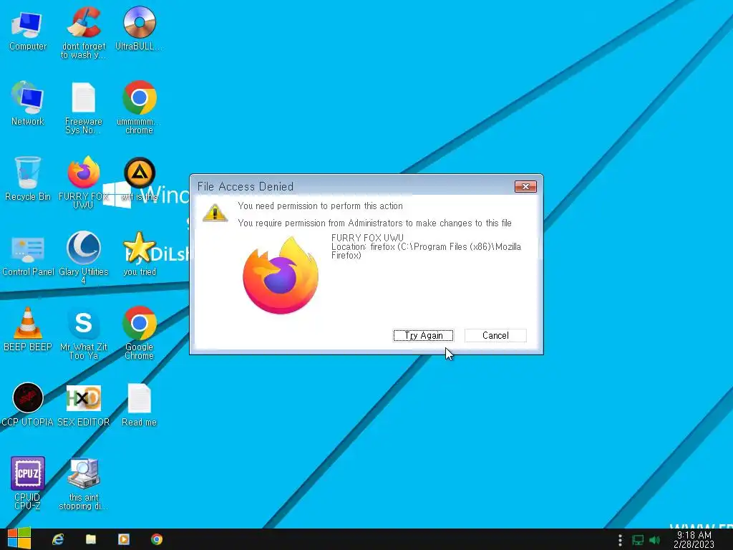Select the Glary Utilities 4 icon
This screenshot has height=550, width=733.
(83, 258)
